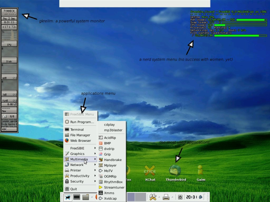Screen dimensions: 270x202
Task: Expand the FreeSBIE submenu
Action: [80, 148]
